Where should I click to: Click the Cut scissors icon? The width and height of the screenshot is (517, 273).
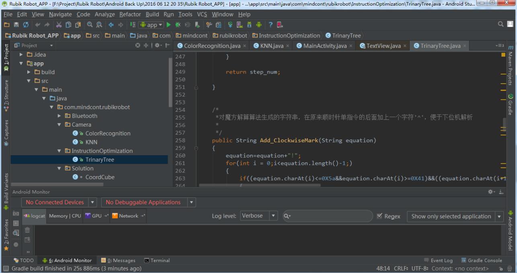[x=59, y=25]
